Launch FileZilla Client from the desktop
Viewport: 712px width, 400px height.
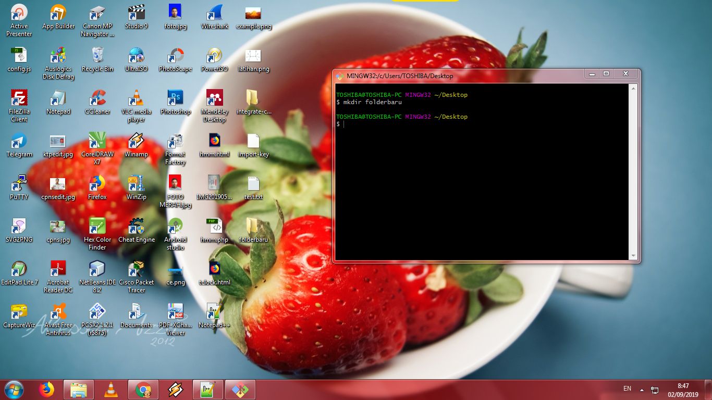coord(19,106)
